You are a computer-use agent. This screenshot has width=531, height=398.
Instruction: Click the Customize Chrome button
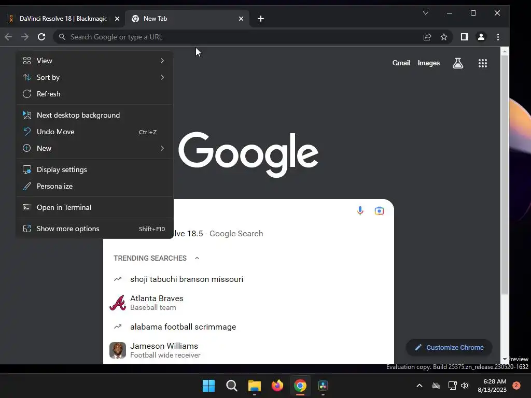tap(449, 348)
